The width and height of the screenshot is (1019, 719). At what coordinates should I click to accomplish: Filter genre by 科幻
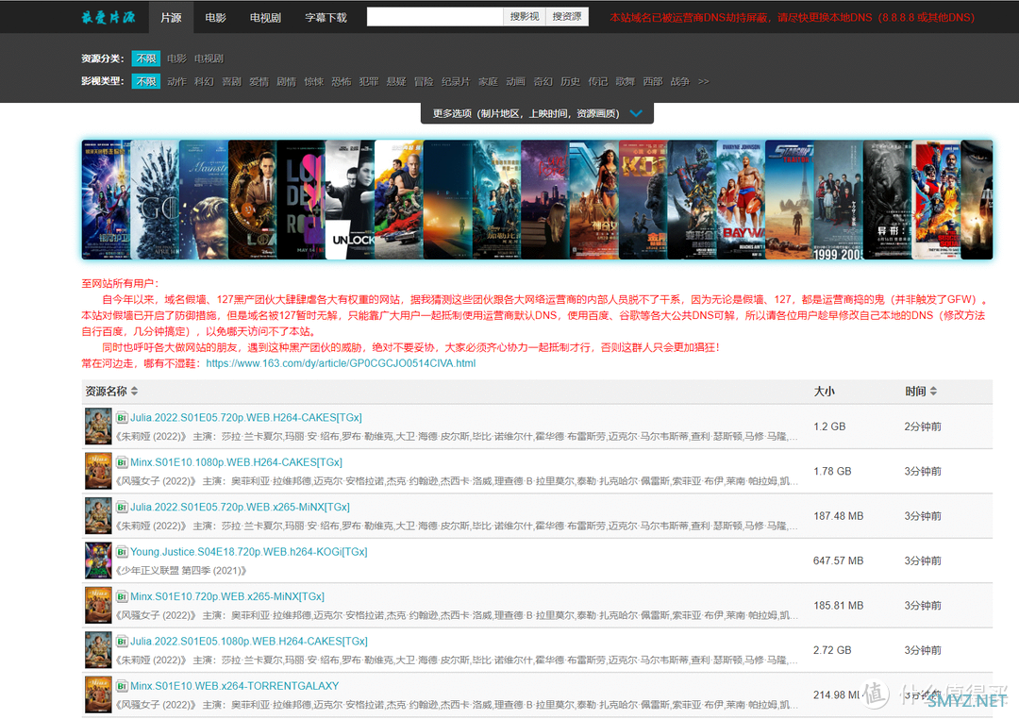coord(204,81)
